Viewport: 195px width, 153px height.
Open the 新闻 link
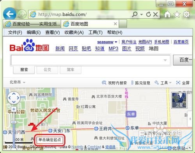[60, 49]
